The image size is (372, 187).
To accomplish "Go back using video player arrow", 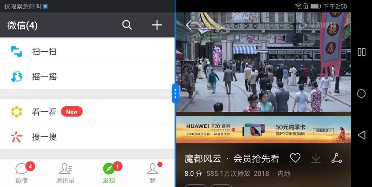I will click(191, 25).
